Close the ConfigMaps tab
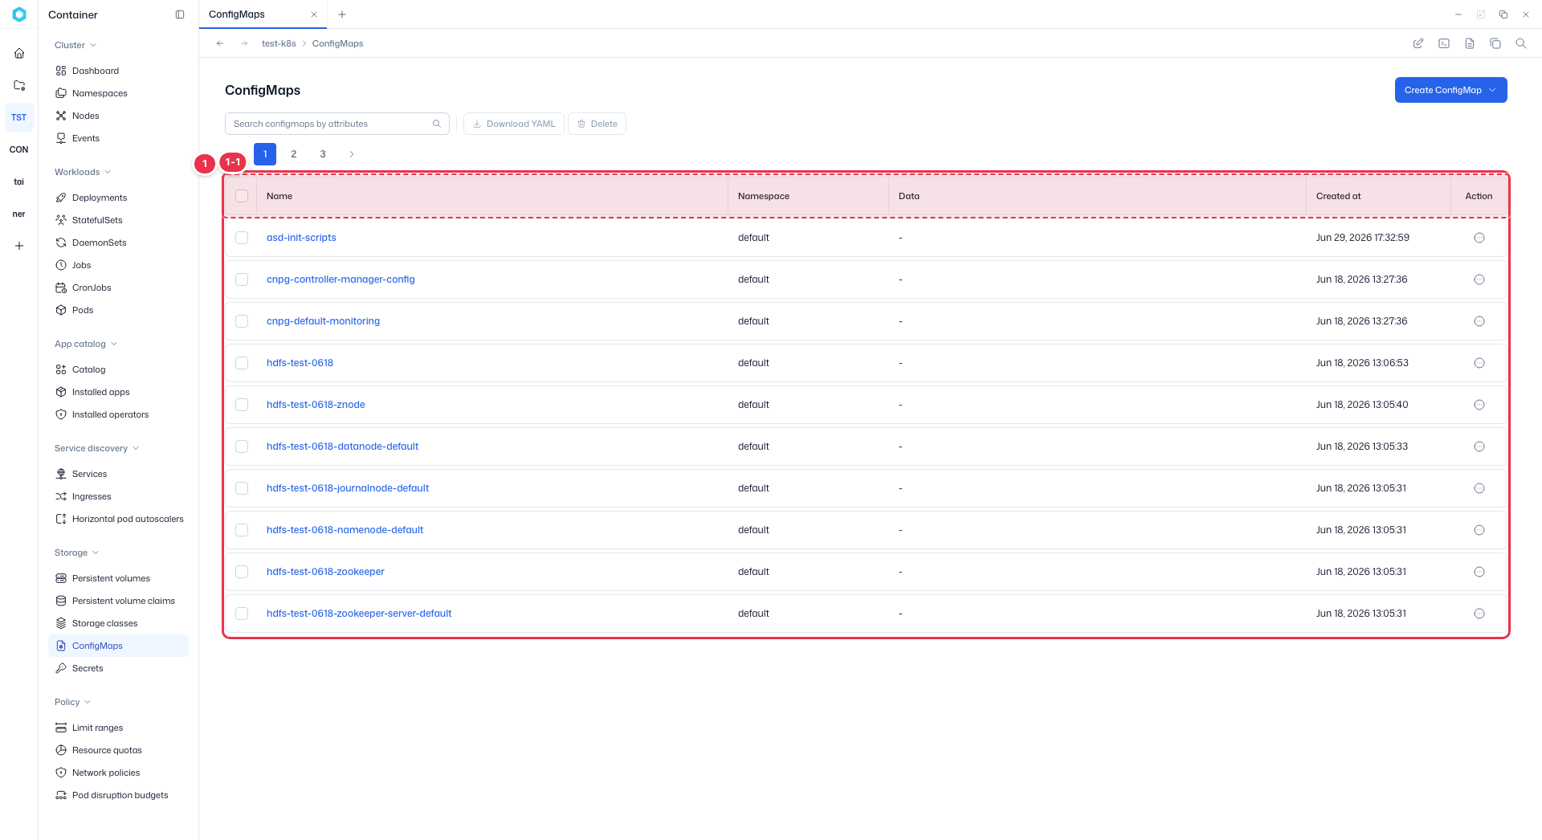Image resolution: width=1542 pixels, height=840 pixels. tap(314, 14)
